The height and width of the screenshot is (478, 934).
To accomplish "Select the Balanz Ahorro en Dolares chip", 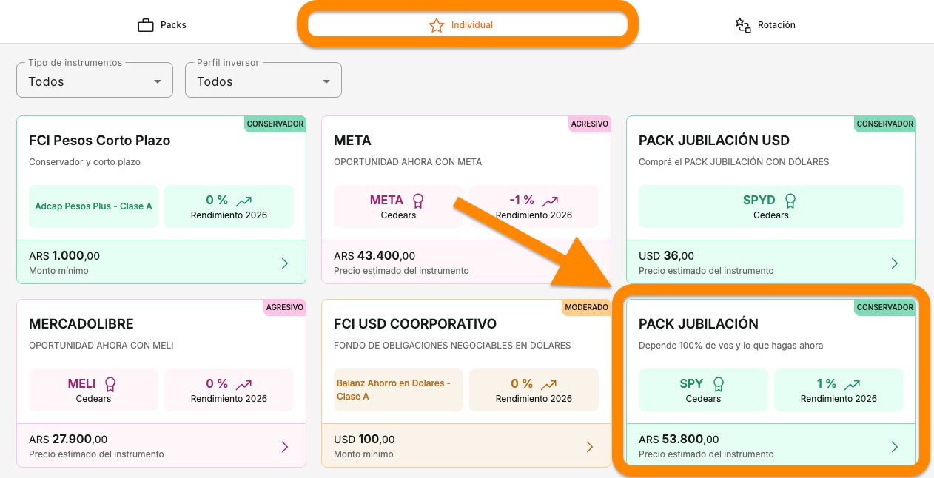I will click(x=398, y=390).
